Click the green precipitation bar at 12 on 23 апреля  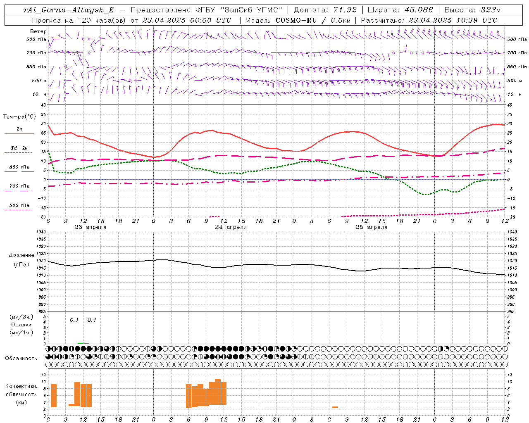pos(80,343)
